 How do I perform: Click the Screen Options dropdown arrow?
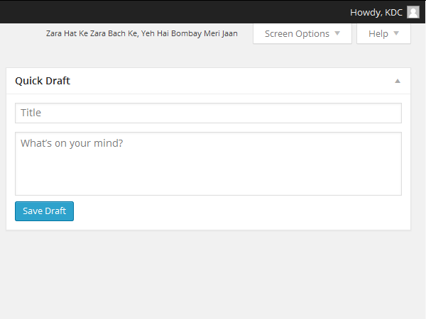coord(337,33)
